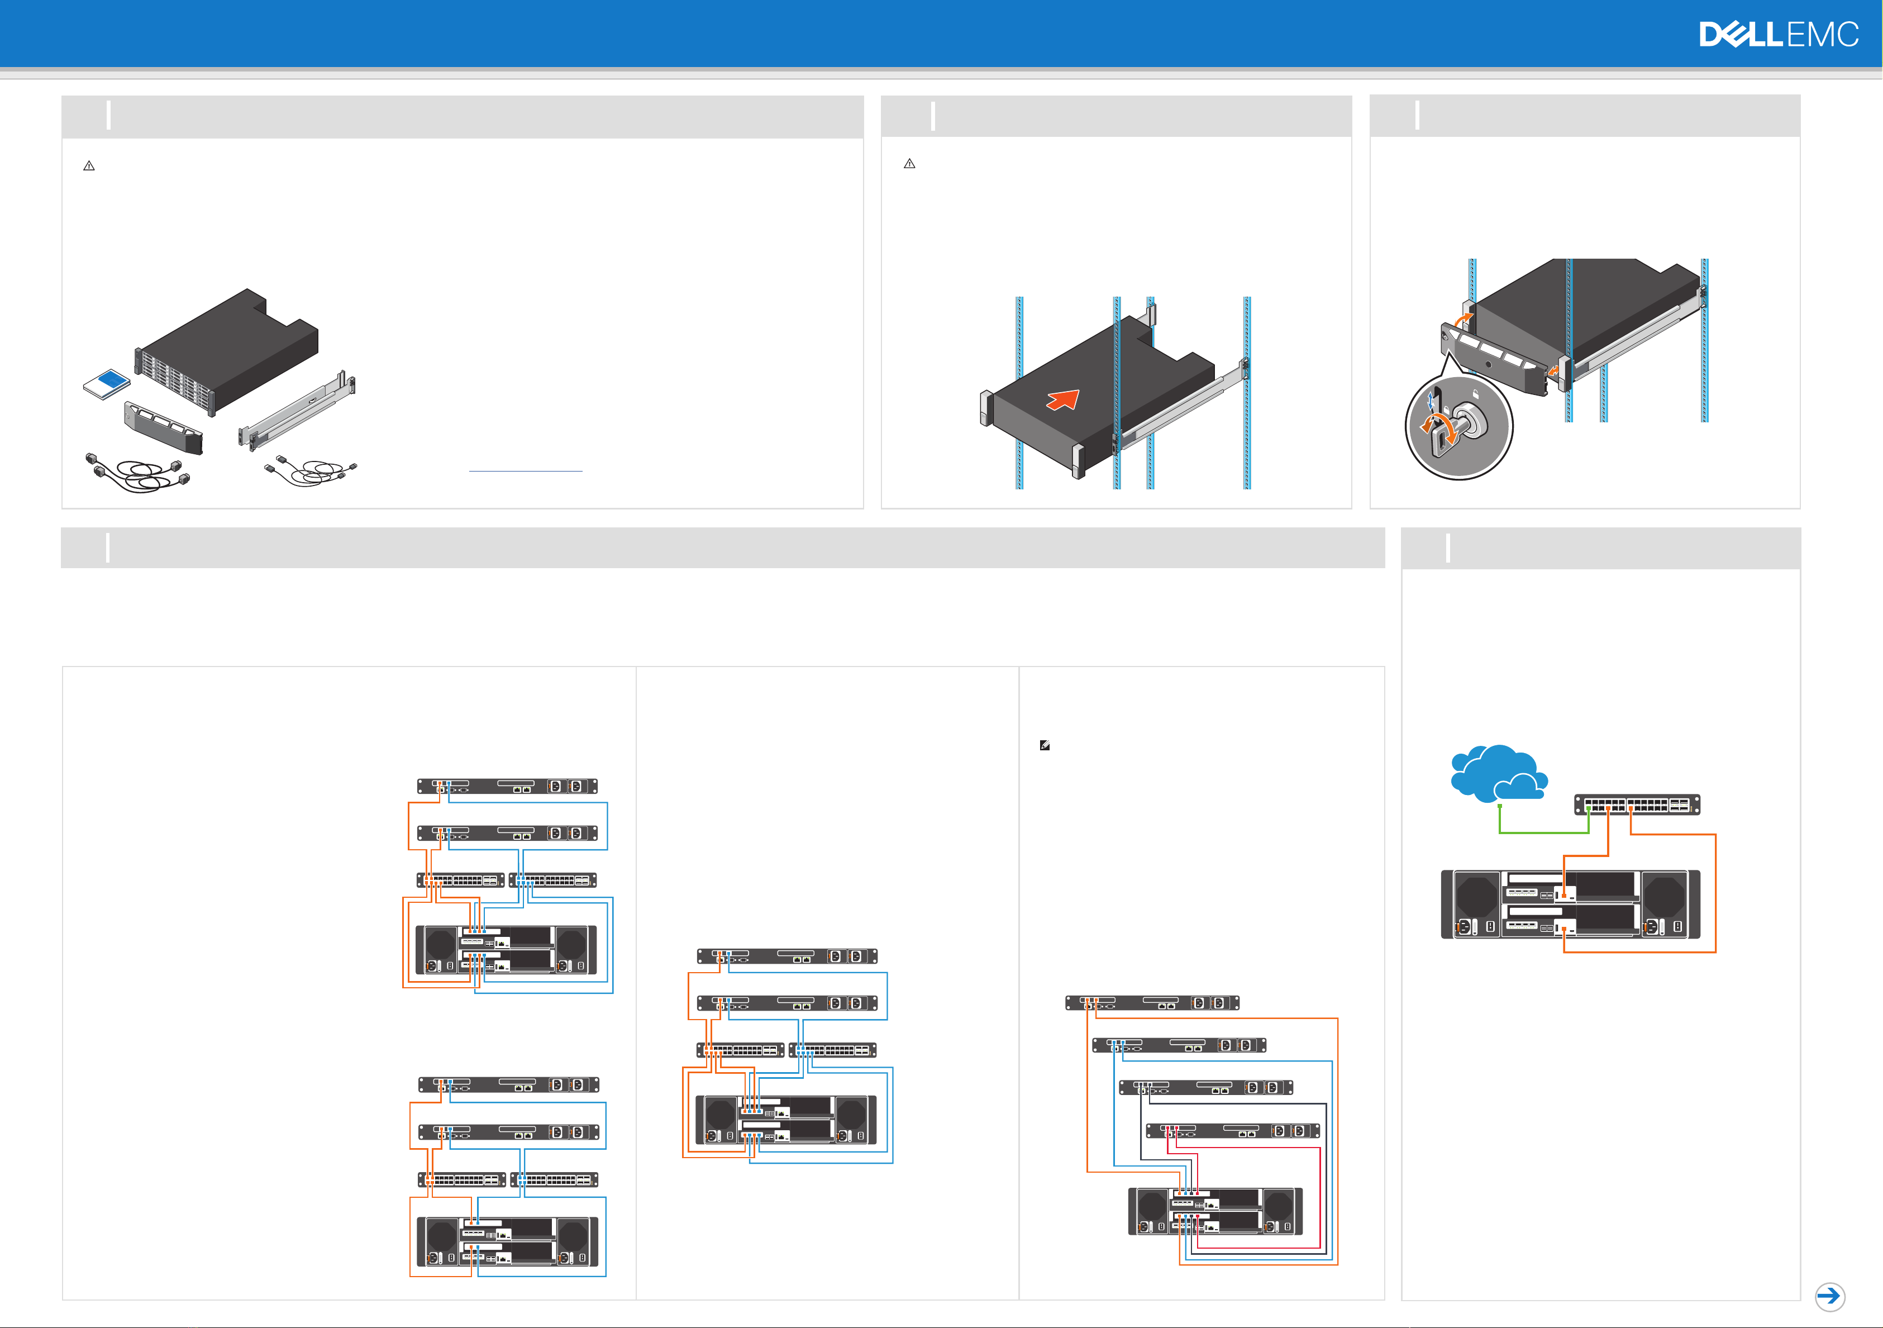
Task: Select the blue documentation booklet illustration
Action: tap(107, 384)
